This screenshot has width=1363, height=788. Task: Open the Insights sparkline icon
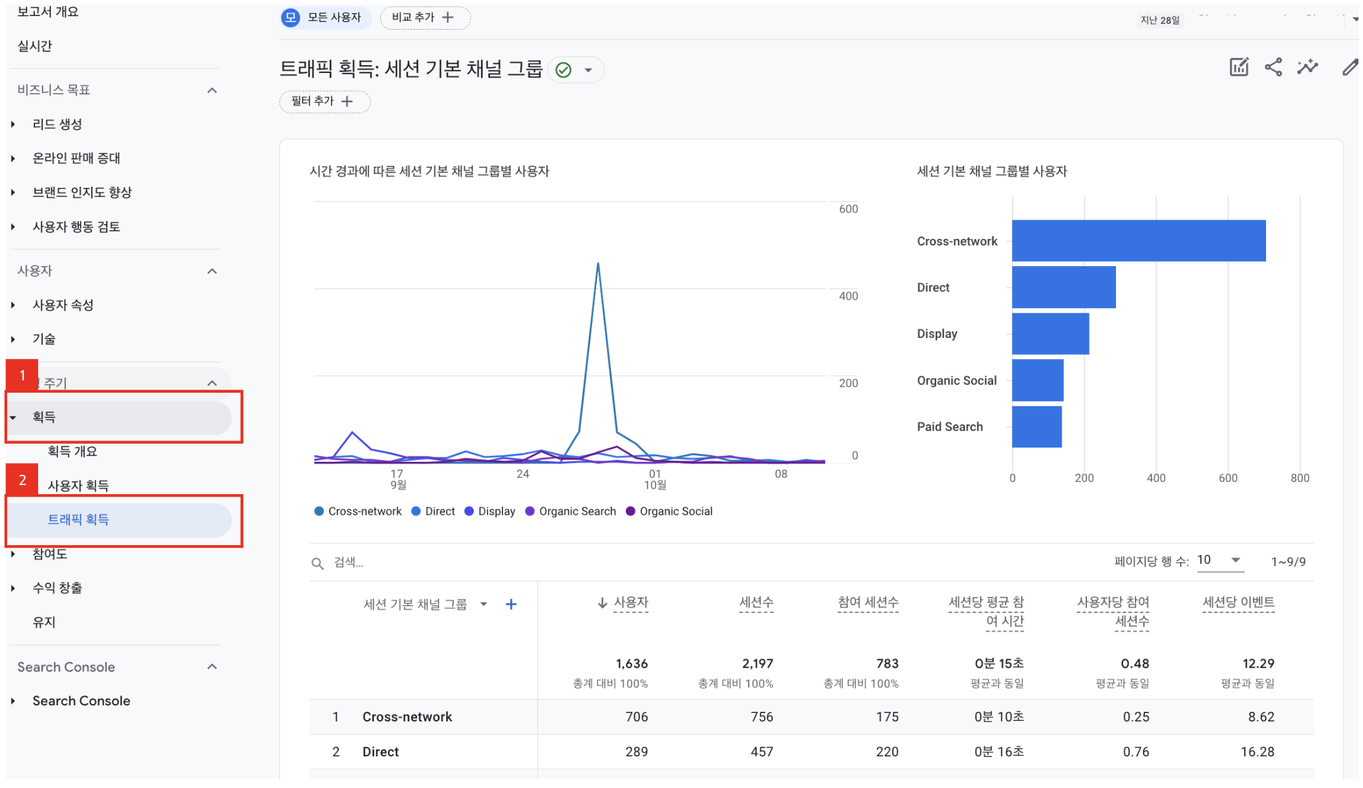[x=1307, y=67]
